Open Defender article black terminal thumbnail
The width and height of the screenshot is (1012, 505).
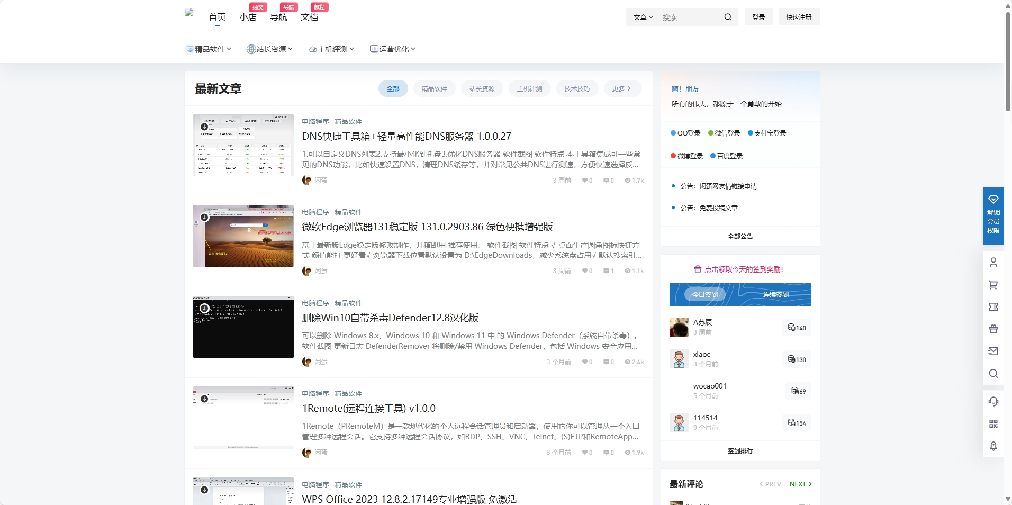coord(243,327)
